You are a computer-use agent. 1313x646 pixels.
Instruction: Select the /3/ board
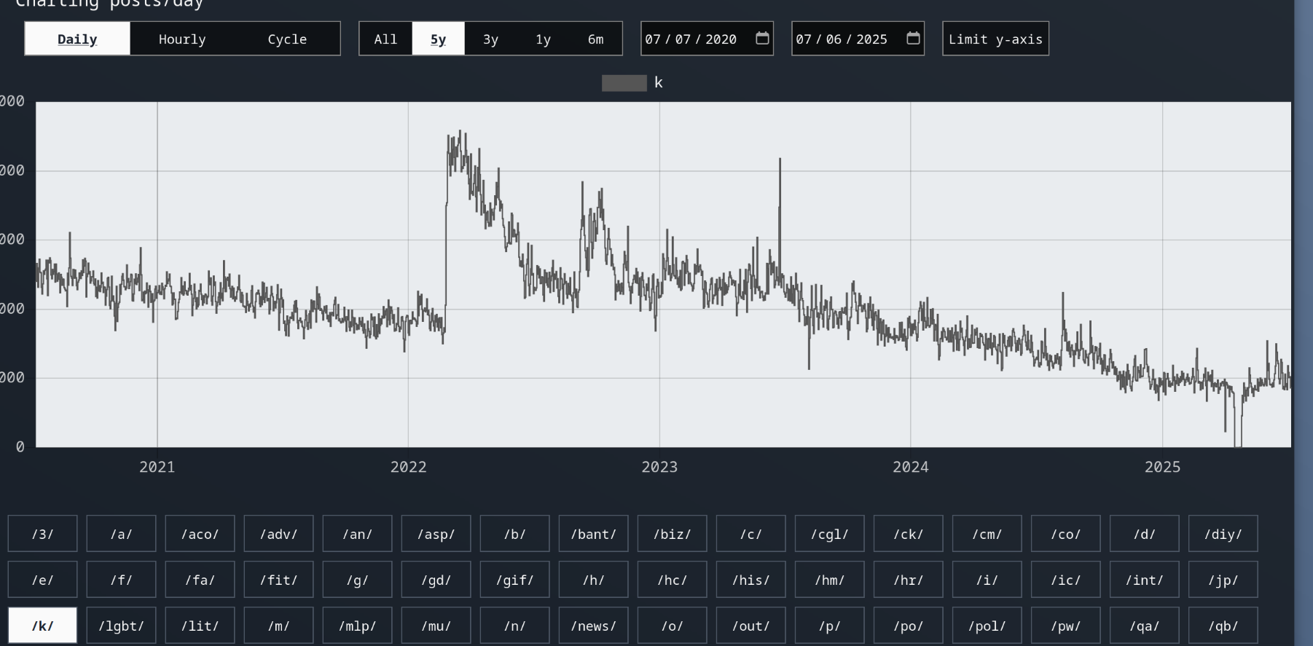coord(42,534)
